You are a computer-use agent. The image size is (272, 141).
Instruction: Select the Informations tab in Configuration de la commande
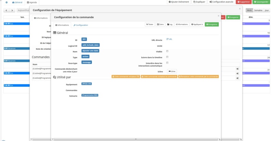(62, 25)
